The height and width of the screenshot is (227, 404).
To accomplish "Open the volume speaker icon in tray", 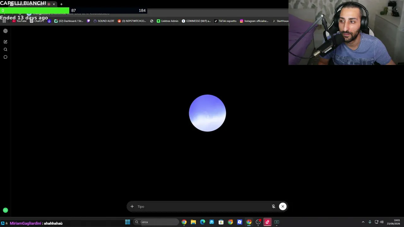I will (382, 222).
